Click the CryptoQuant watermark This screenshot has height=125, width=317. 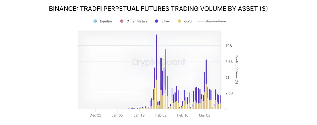pos(158,62)
